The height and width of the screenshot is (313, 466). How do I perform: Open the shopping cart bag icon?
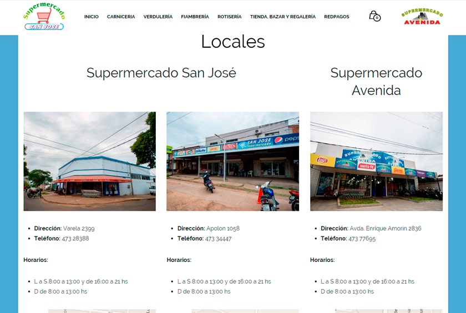pyautogui.click(x=374, y=16)
